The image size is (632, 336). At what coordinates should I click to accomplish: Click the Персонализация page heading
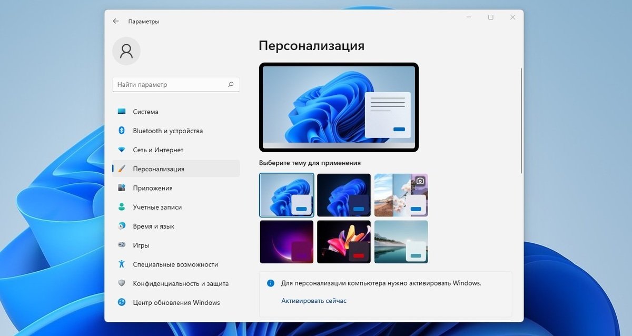[x=311, y=46]
